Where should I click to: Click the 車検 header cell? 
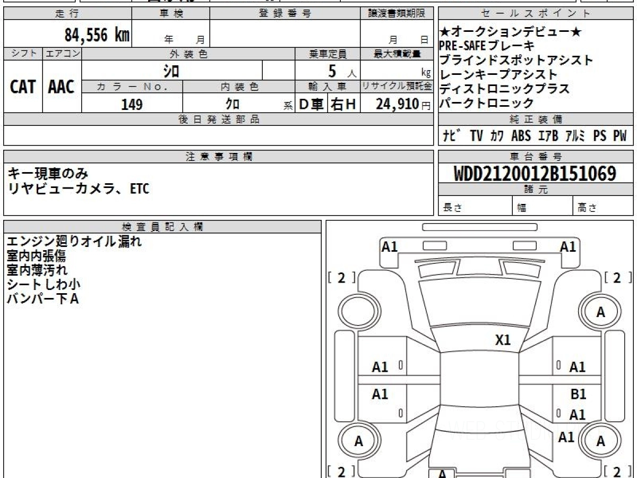171,14
